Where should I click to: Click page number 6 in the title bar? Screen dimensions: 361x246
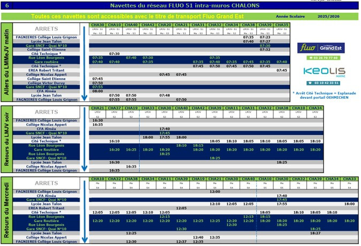coord(7,5)
